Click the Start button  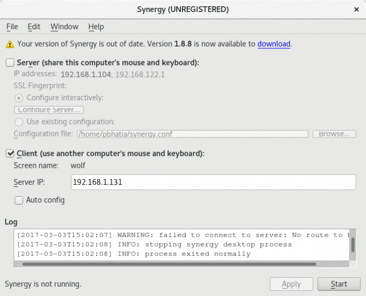[339, 284]
